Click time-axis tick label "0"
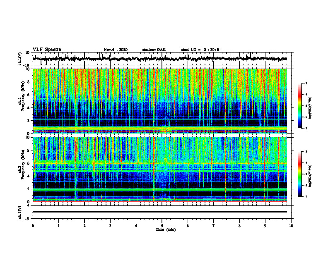The image size is (328, 253). pyautogui.click(x=33, y=226)
